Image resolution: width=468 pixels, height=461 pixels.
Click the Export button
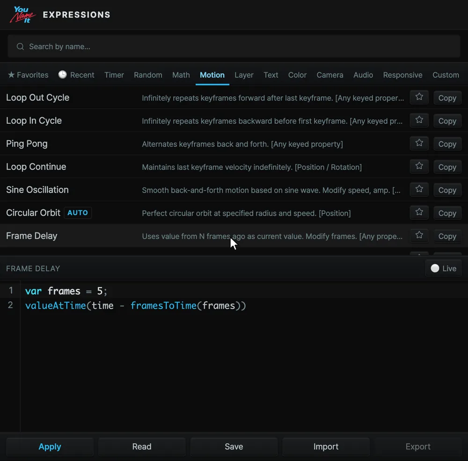(x=418, y=446)
